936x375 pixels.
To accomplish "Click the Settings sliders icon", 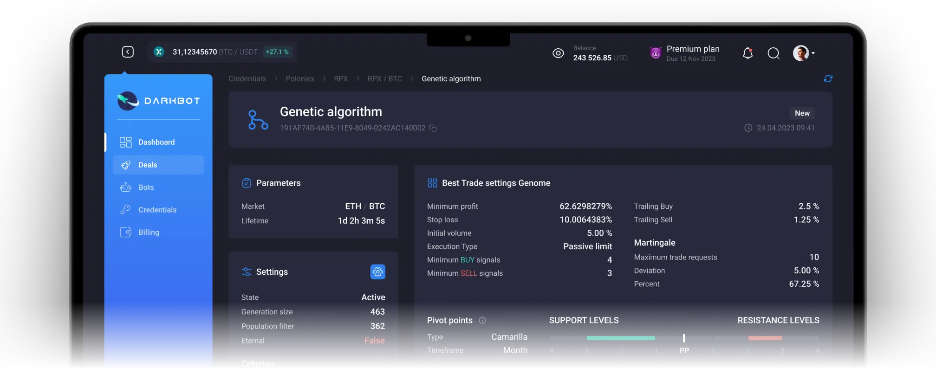I will 247,272.
